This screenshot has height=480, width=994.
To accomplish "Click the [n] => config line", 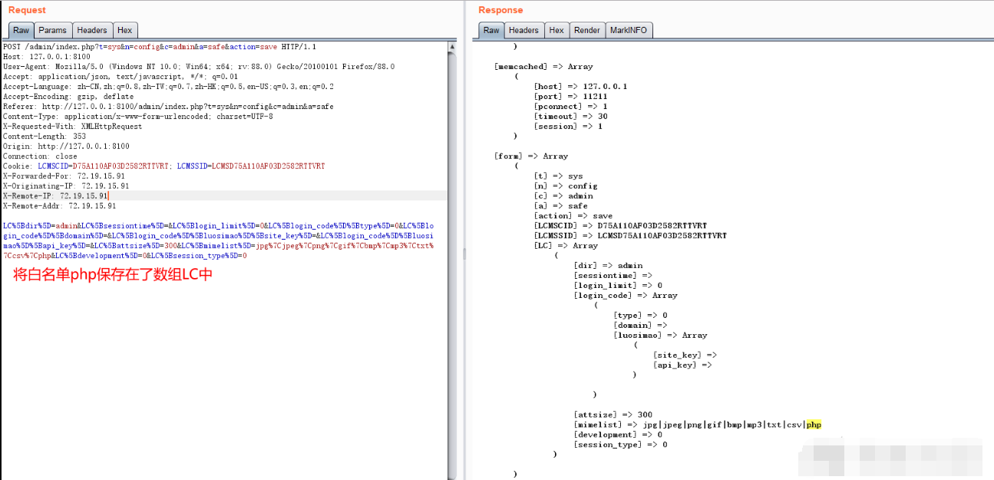I will pos(566,187).
